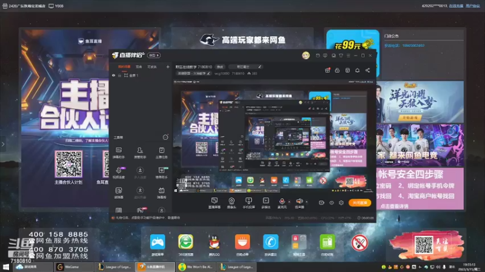Viewport: 485px width, 272px height.
Task: Open the 弹幕助手 tool in the toolbox
Action: pyautogui.click(x=118, y=153)
